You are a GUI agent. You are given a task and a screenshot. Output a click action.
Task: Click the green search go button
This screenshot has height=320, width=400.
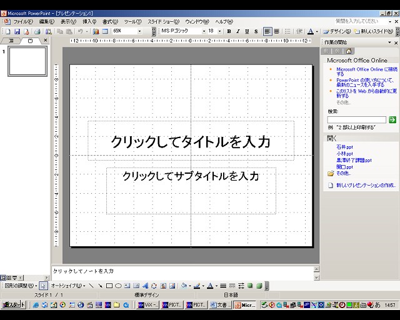tap(392, 119)
